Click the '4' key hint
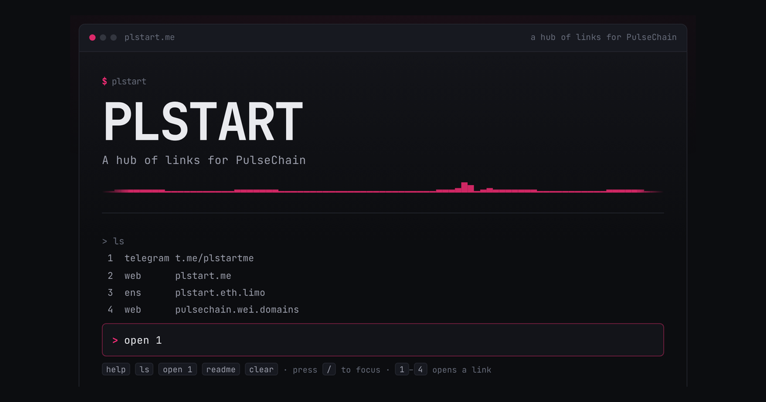 [421, 369]
